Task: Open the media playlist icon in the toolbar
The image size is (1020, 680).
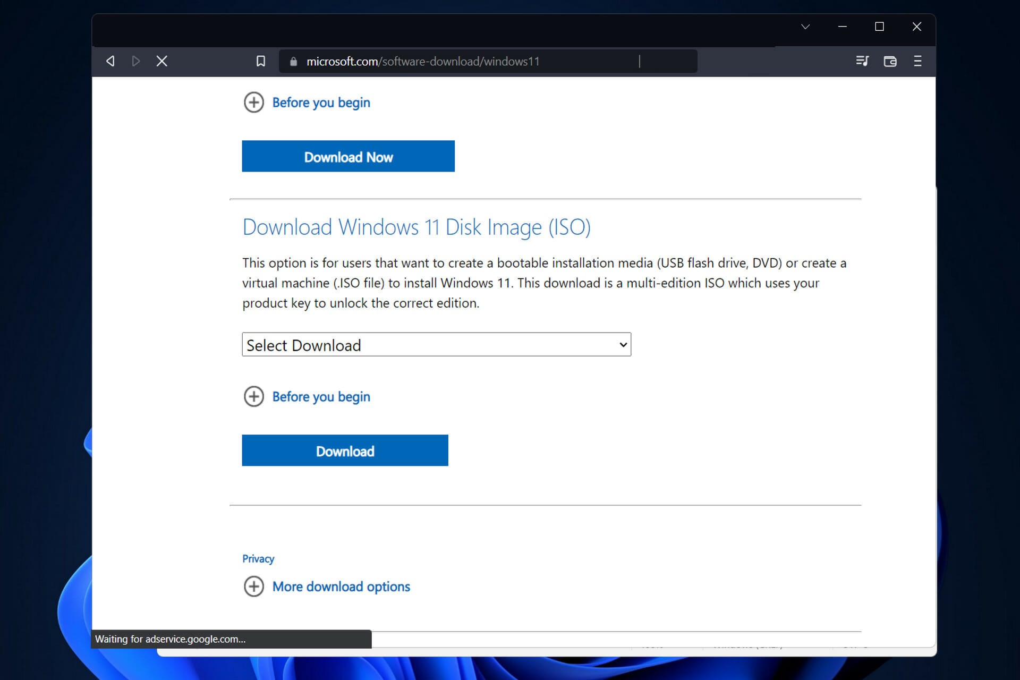Action: [862, 61]
